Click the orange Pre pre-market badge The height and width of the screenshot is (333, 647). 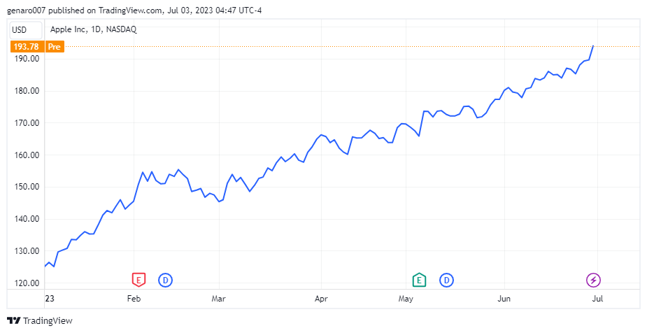(55, 47)
